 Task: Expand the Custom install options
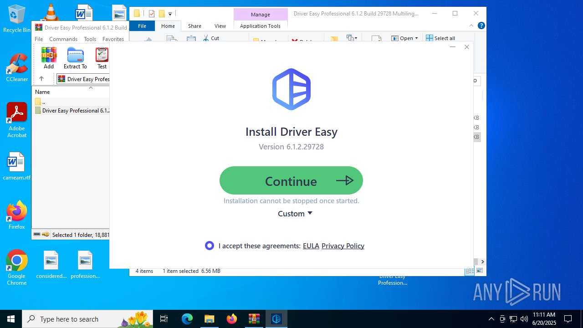coord(295,214)
